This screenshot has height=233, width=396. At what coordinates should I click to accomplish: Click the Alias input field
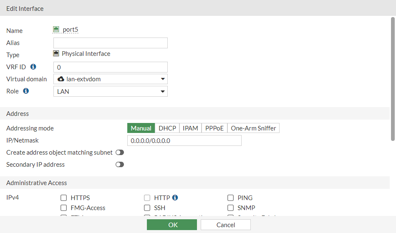[x=111, y=43]
